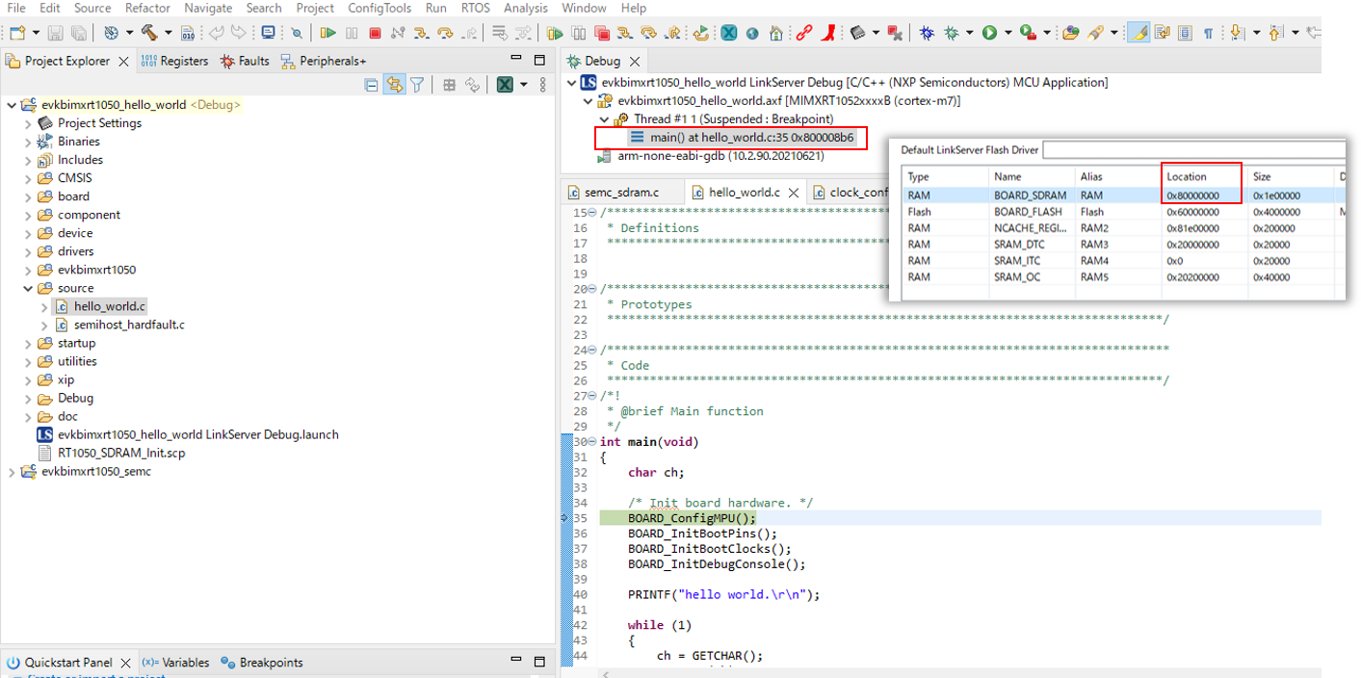Open the Variables tab

pos(175,663)
